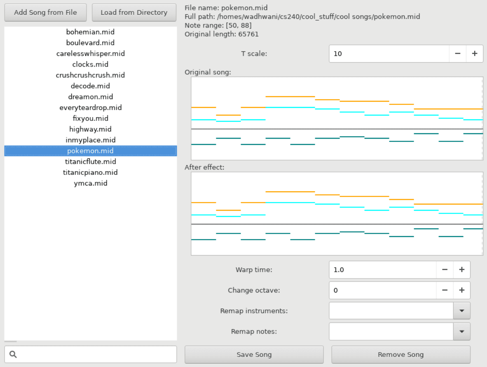Focus the song search input field
487x367 pixels.
97,354
